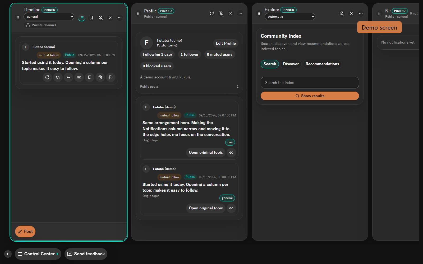Unpin the Timeline column
The image size is (423, 264).
point(101,18)
